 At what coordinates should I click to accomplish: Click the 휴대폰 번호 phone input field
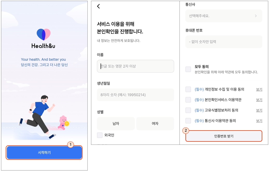click(223, 42)
